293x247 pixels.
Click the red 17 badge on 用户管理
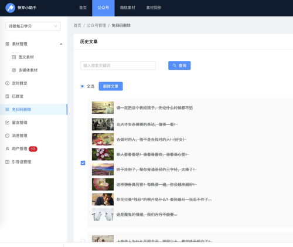click(x=33, y=149)
